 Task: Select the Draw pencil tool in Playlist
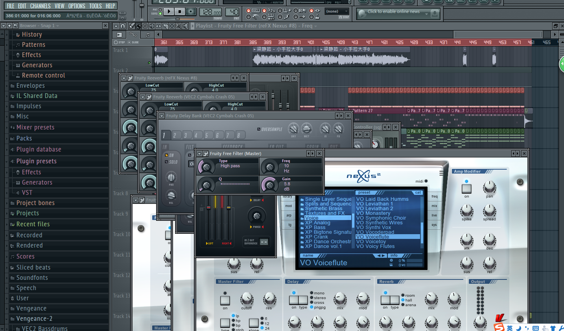tap(132, 26)
